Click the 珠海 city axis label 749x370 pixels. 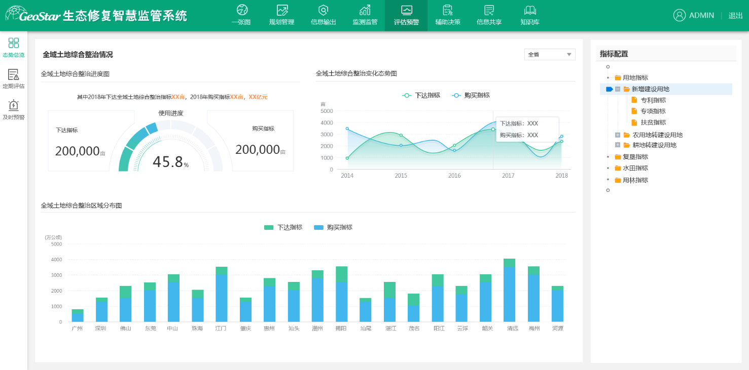pos(197,328)
